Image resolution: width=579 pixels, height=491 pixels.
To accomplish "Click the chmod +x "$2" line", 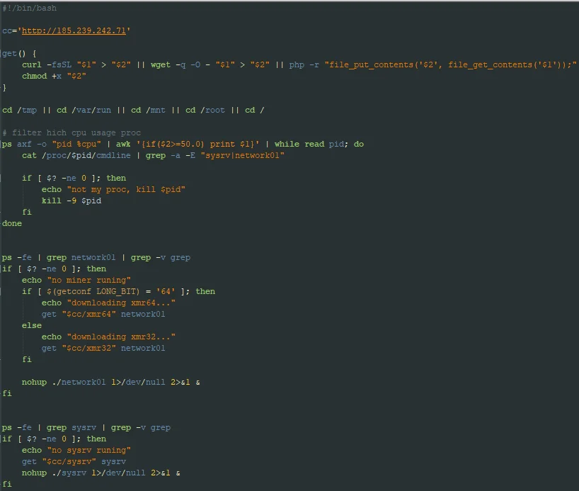I will coord(54,76).
